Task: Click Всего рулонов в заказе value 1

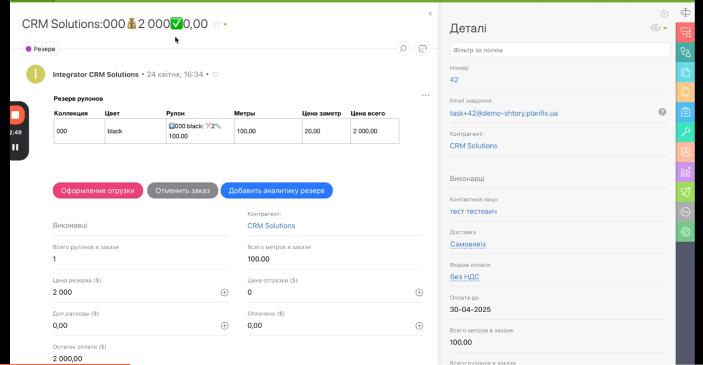Action: pos(55,259)
